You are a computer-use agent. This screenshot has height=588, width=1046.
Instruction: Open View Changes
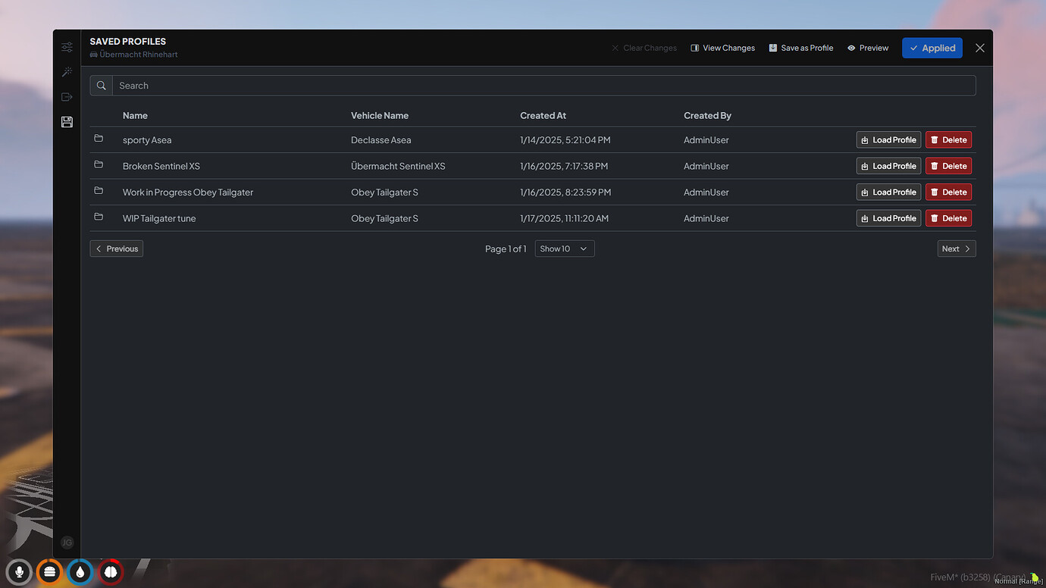pos(722,47)
